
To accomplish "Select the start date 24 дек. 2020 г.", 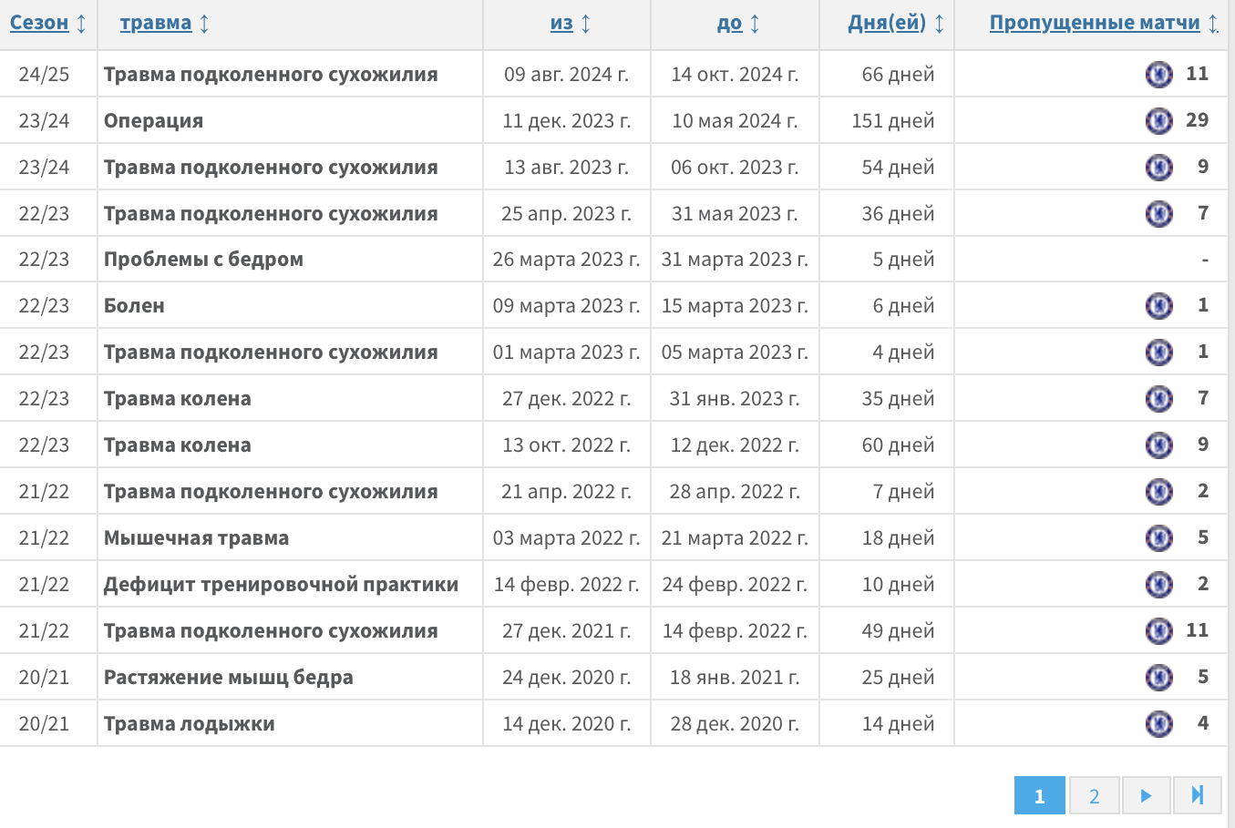I will coord(566,677).
